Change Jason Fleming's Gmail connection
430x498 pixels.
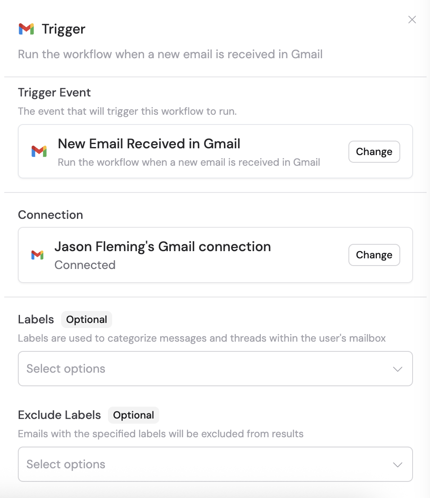coord(374,255)
